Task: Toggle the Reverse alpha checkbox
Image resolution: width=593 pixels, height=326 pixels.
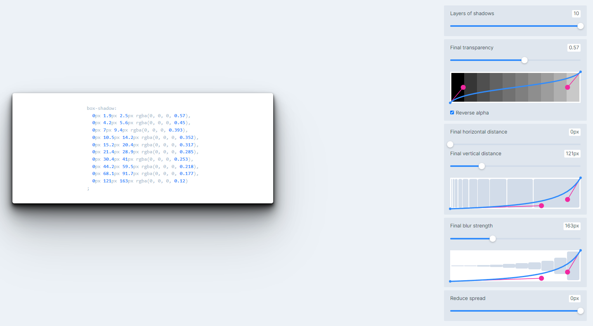Action: pyautogui.click(x=452, y=113)
